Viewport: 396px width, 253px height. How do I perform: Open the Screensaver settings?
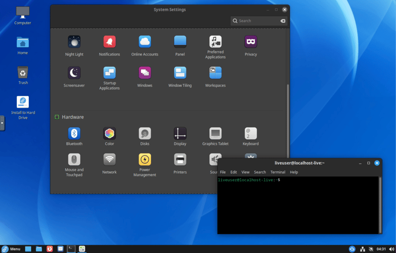[x=74, y=73]
